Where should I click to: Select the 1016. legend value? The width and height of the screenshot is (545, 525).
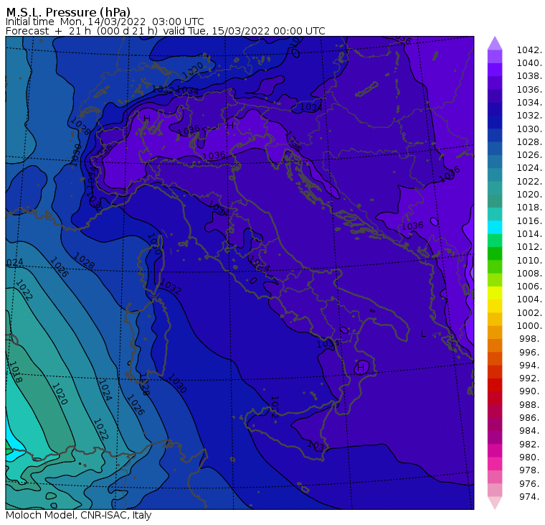529,220
